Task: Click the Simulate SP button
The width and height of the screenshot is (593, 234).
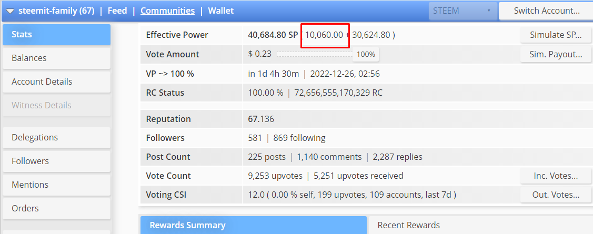Action: pyautogui.click(x=556, y=35)
